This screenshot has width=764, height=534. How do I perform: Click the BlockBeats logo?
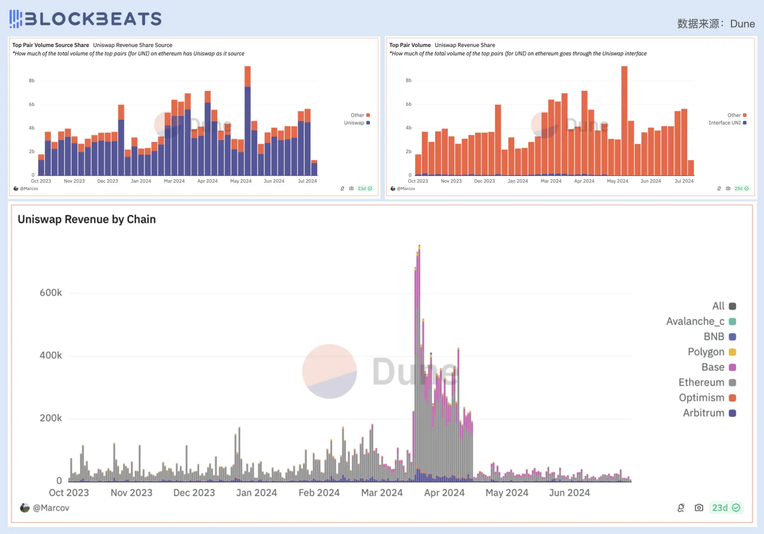pos(86,19)
